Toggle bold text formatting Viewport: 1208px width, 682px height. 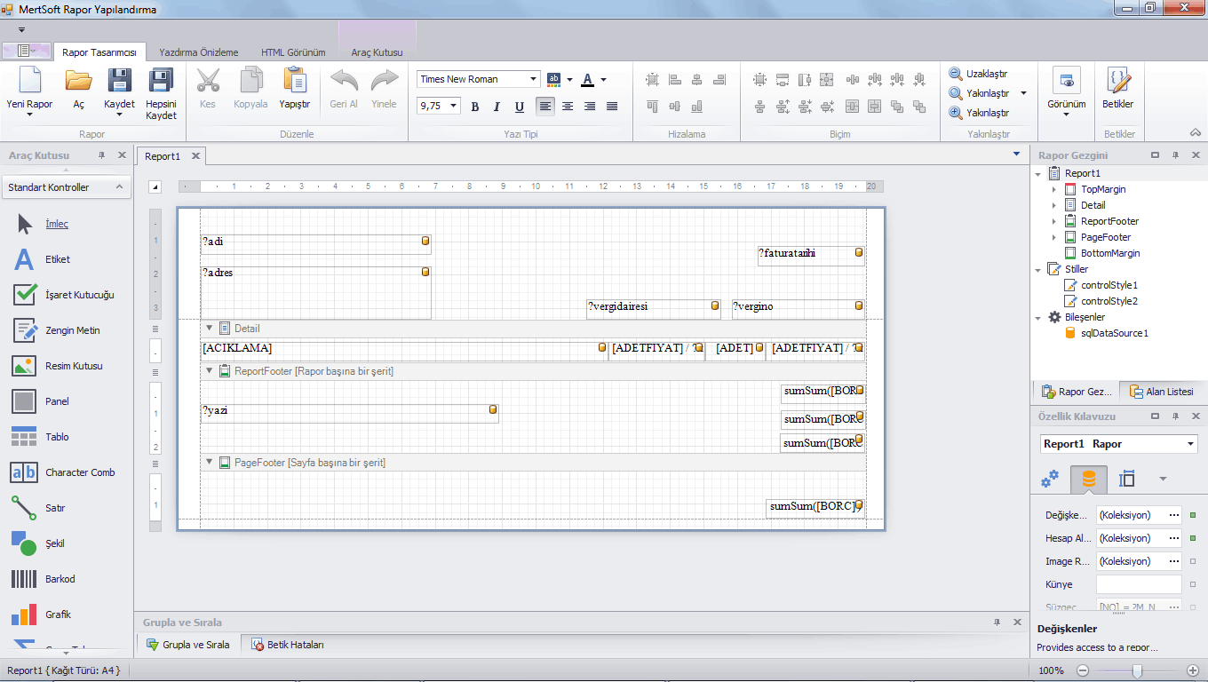(475, 107)
